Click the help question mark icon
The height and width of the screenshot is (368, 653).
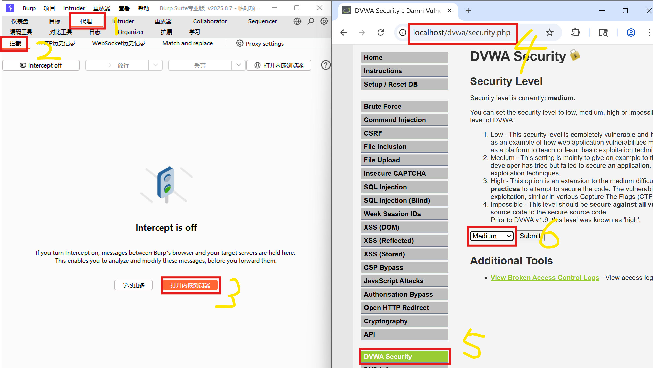pyautogui.click(x=325, y=65)
